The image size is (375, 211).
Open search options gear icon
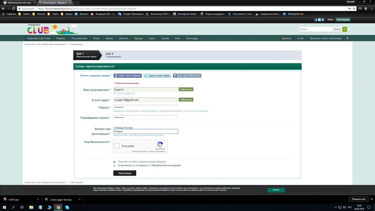tap(349, 29)
